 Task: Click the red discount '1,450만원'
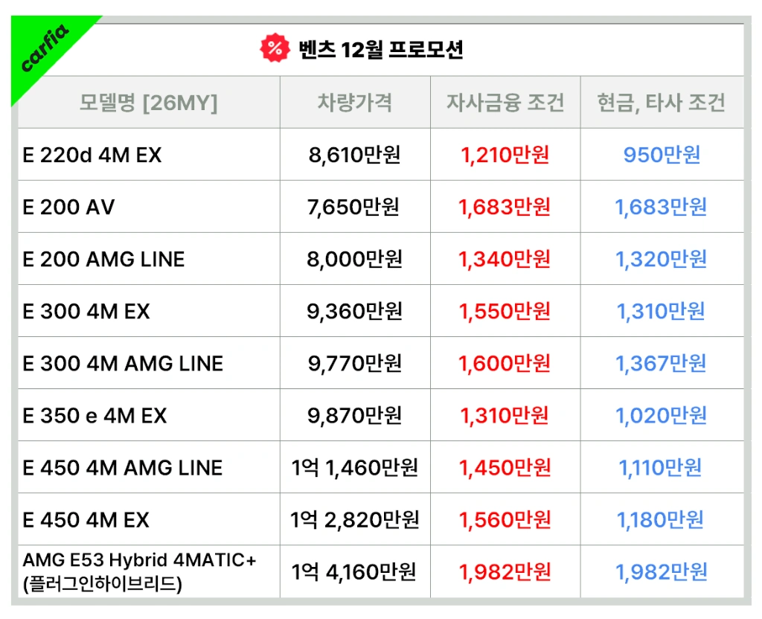(505, 467)
